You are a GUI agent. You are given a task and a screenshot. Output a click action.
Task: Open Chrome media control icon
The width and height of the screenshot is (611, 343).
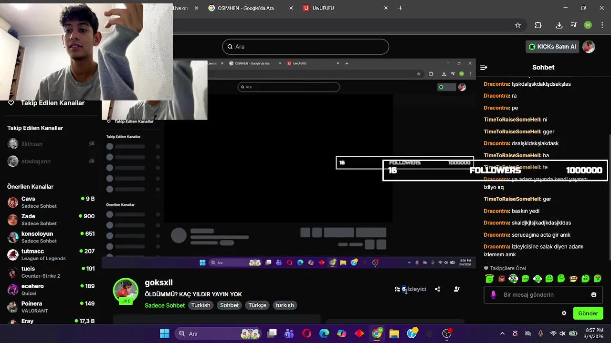point(574,25)
